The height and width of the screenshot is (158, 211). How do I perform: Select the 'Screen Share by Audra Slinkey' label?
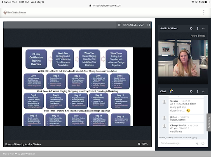click(23, 144)
